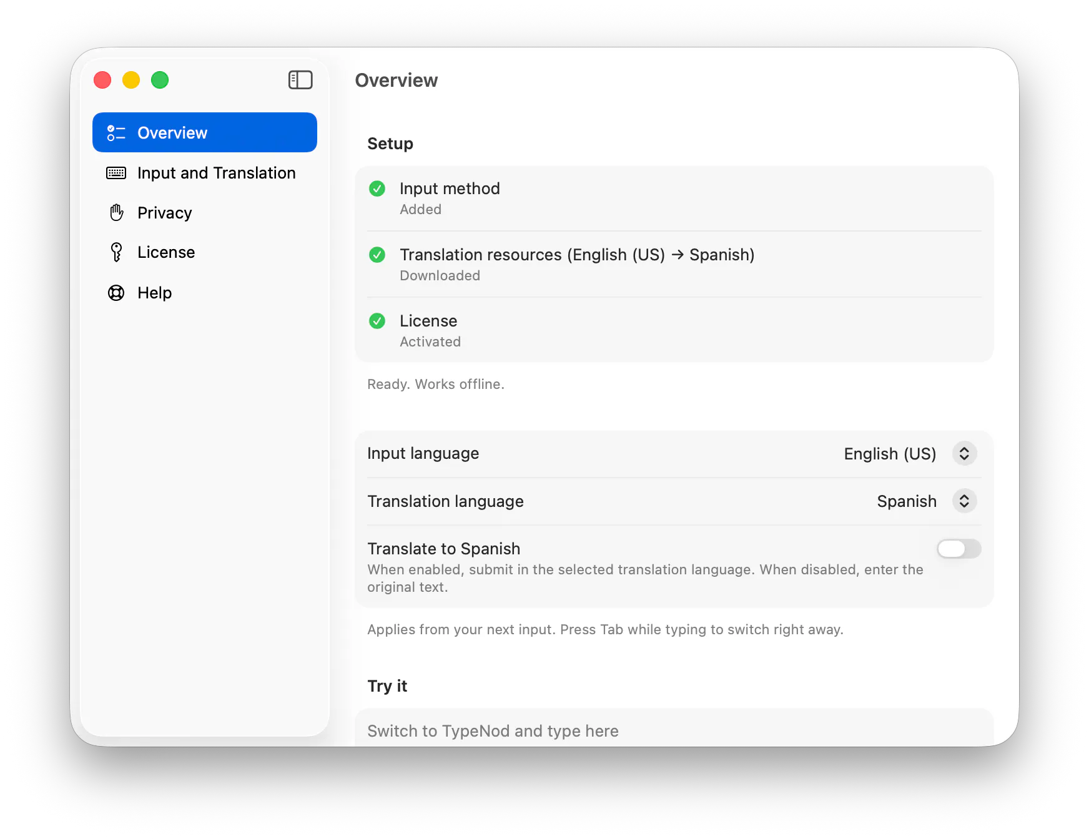The height and width of the screenshot is (839, 1089).
Task: Minimize the window with the yellow button
Action: pyautogui.click(x=131, y=80)
